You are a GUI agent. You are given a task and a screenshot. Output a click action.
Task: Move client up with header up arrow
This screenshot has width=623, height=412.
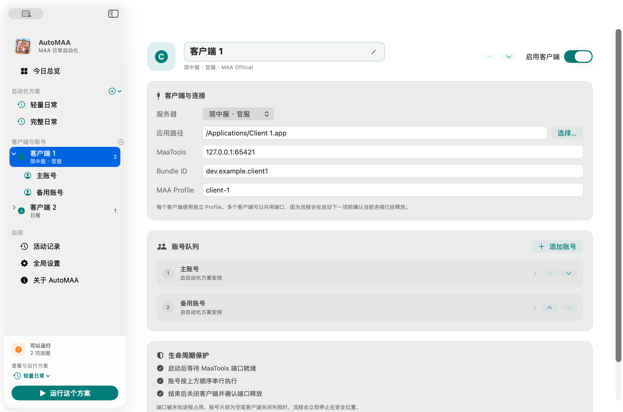[489, 57]
